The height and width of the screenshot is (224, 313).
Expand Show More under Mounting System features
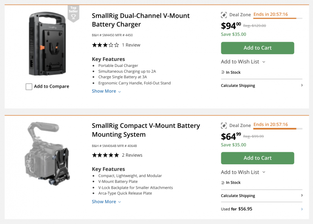(106, 202)
